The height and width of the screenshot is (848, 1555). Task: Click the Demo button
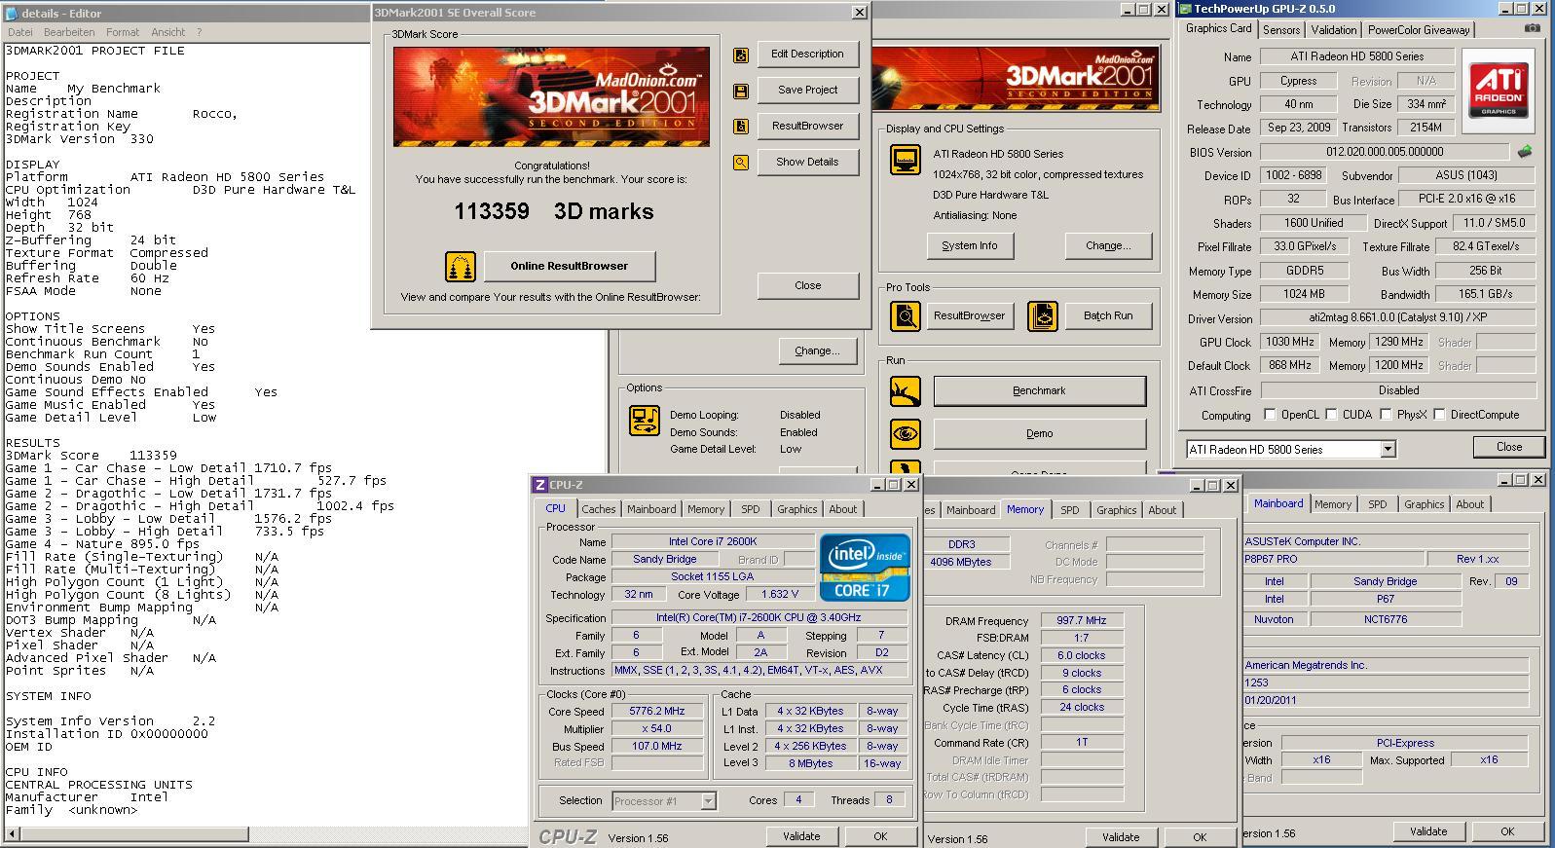pos(1039,434)
